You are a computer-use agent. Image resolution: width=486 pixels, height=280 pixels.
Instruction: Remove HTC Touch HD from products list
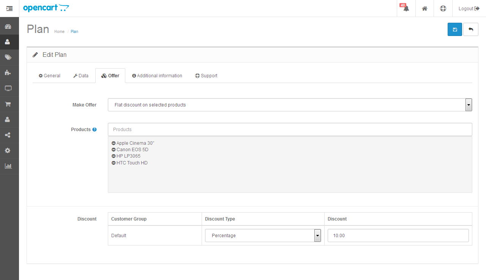(x=114, y=163)
